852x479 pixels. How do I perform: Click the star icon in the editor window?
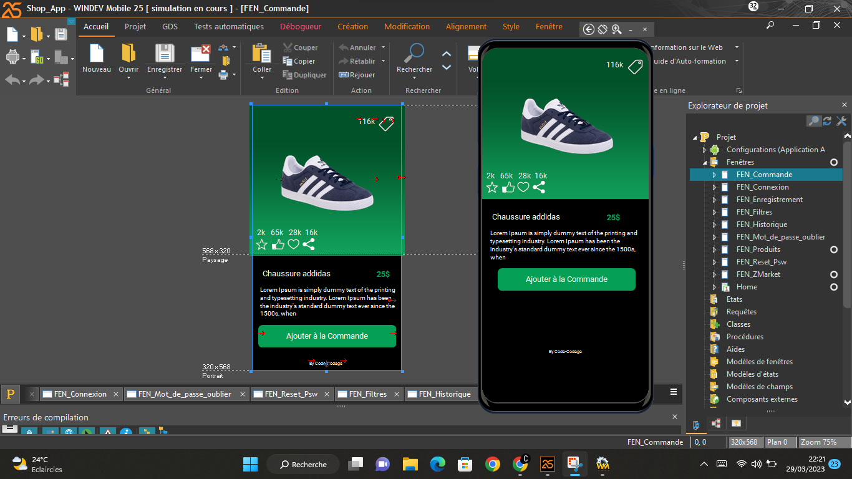point(262,244)
